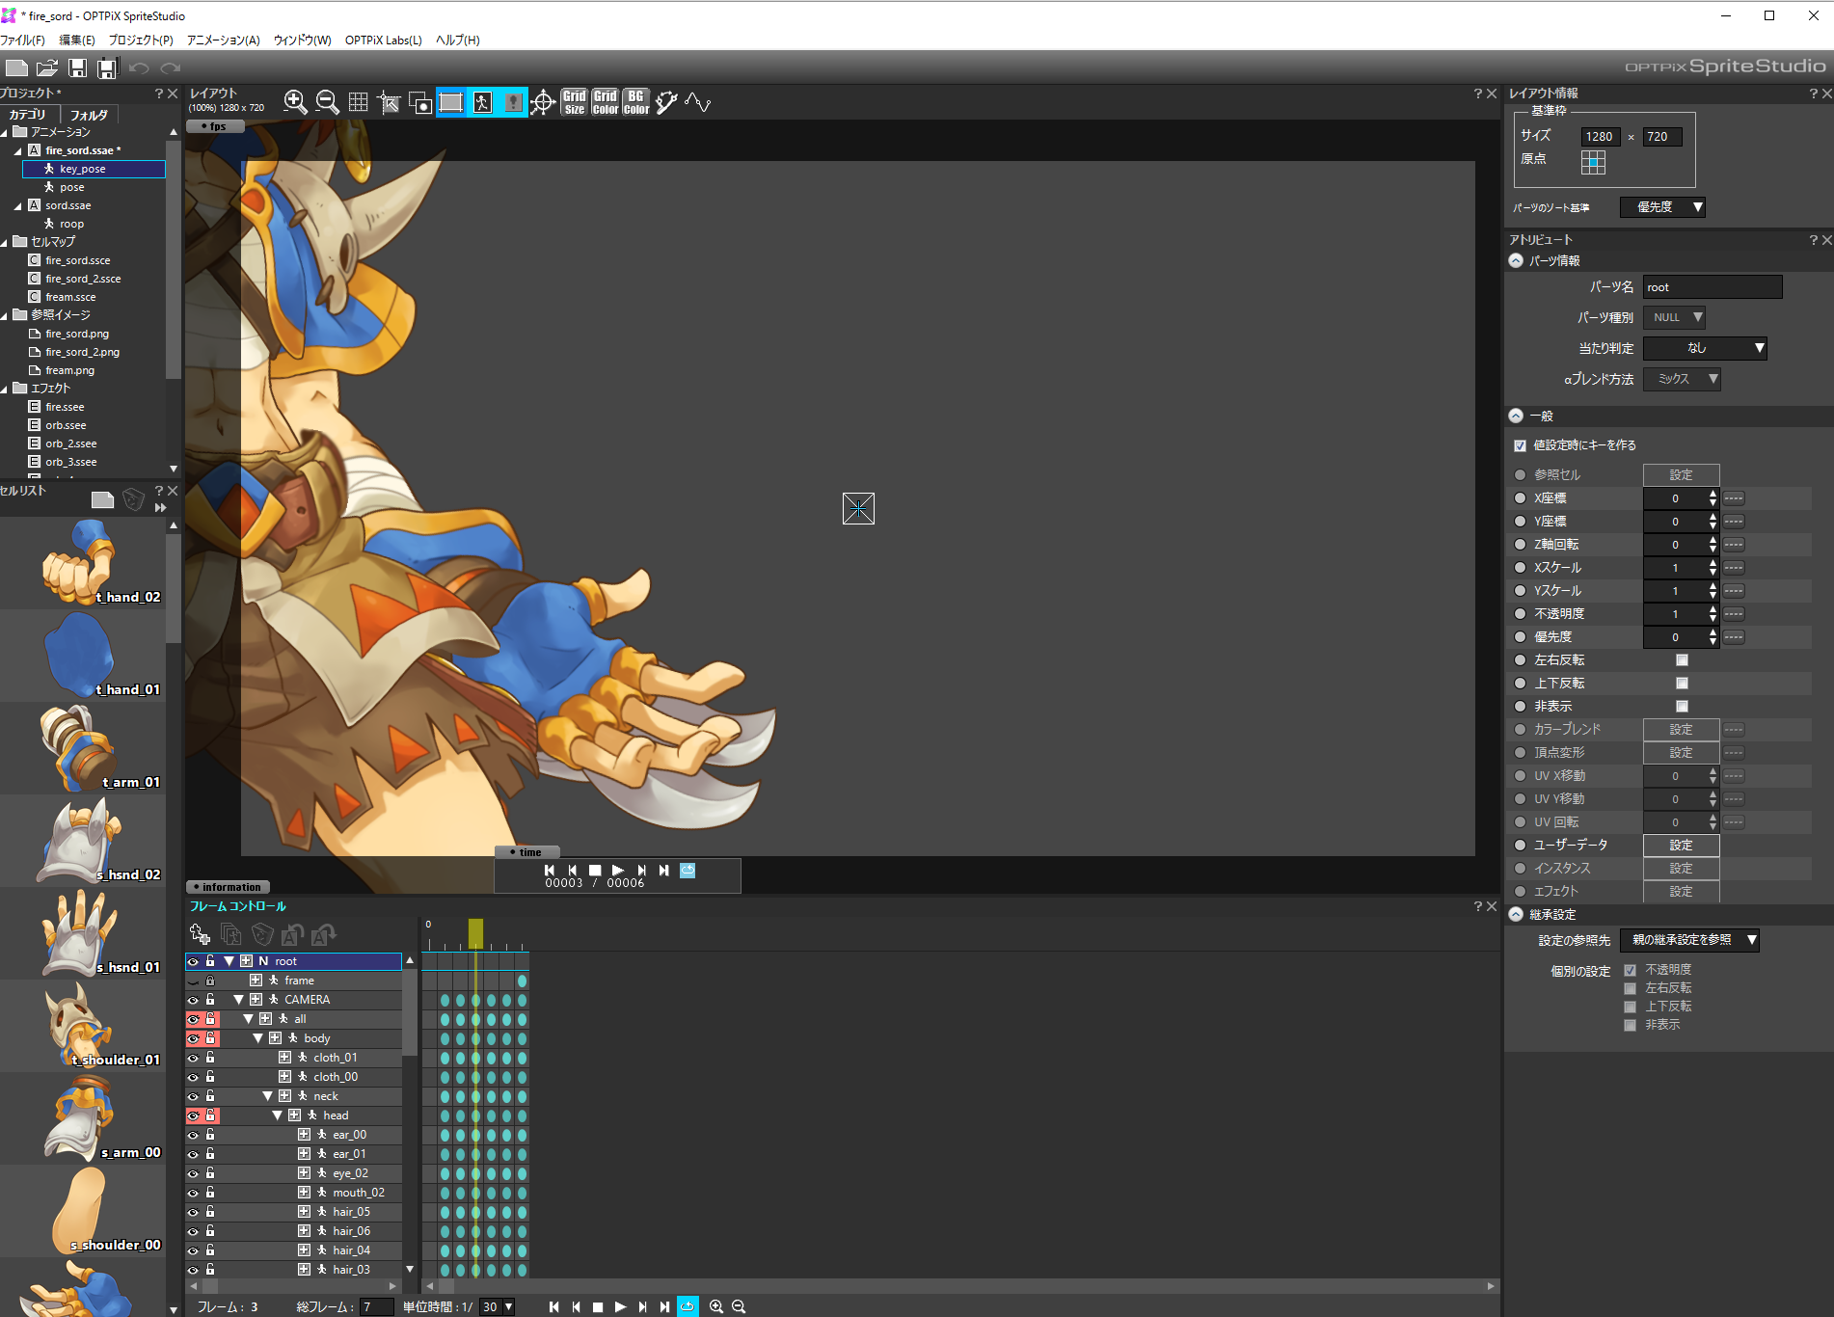Toggle the running figure parts display icon
The width and height of the screenshot is (1834, 1317).
481,102
